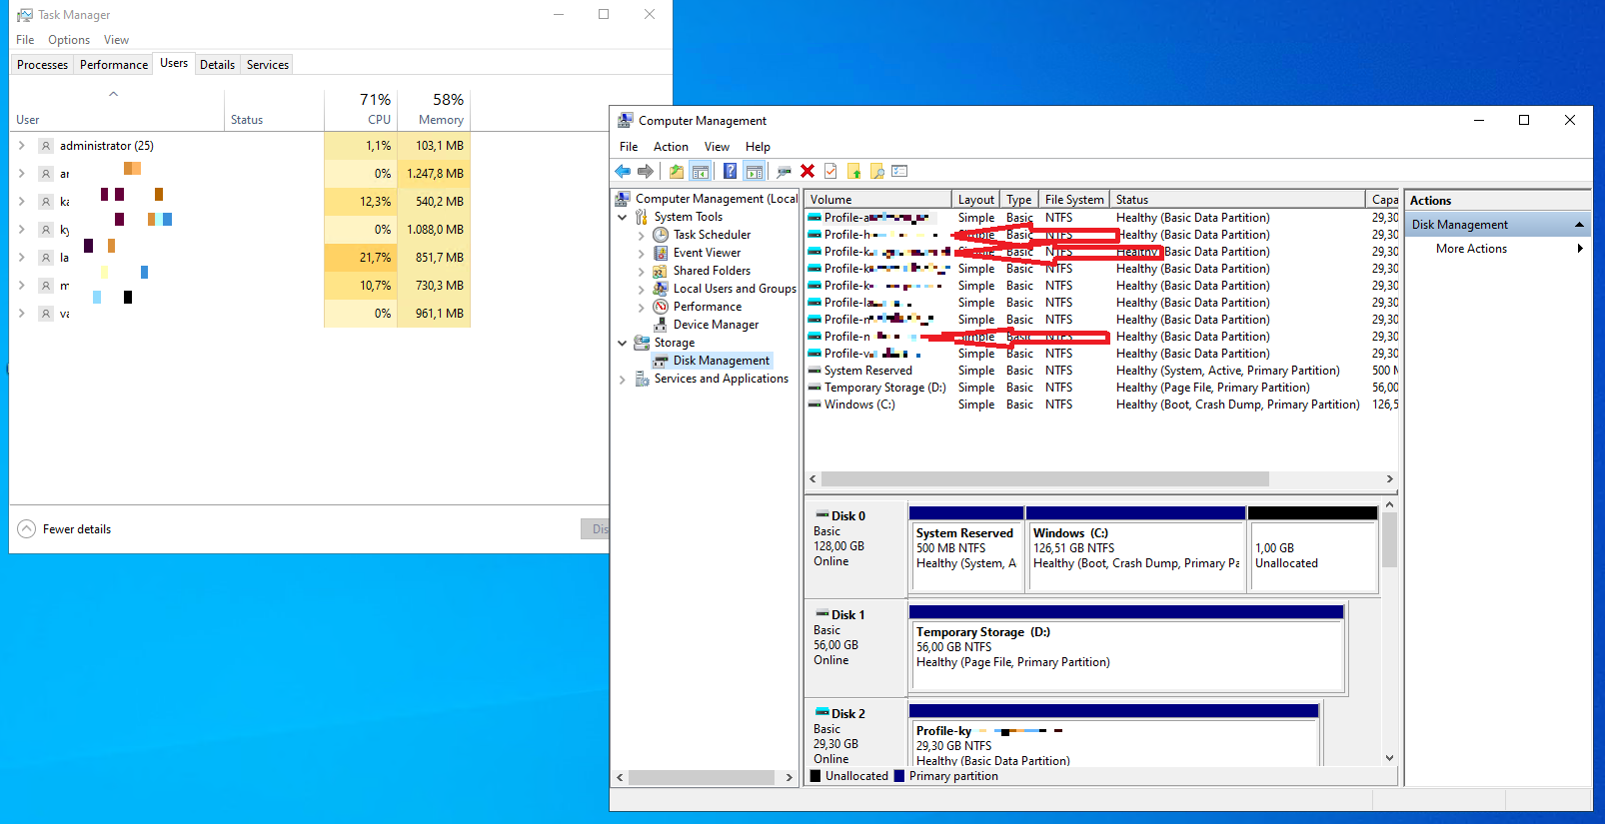1605x824 pixels.
Task: Expand administrator (25) user row in Task Manager
Action: click(22, 146)
